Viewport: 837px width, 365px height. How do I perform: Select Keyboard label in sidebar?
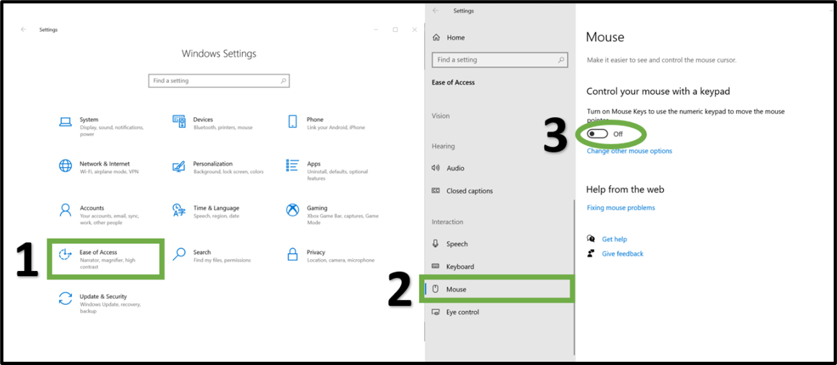click(x=460, y=266)
